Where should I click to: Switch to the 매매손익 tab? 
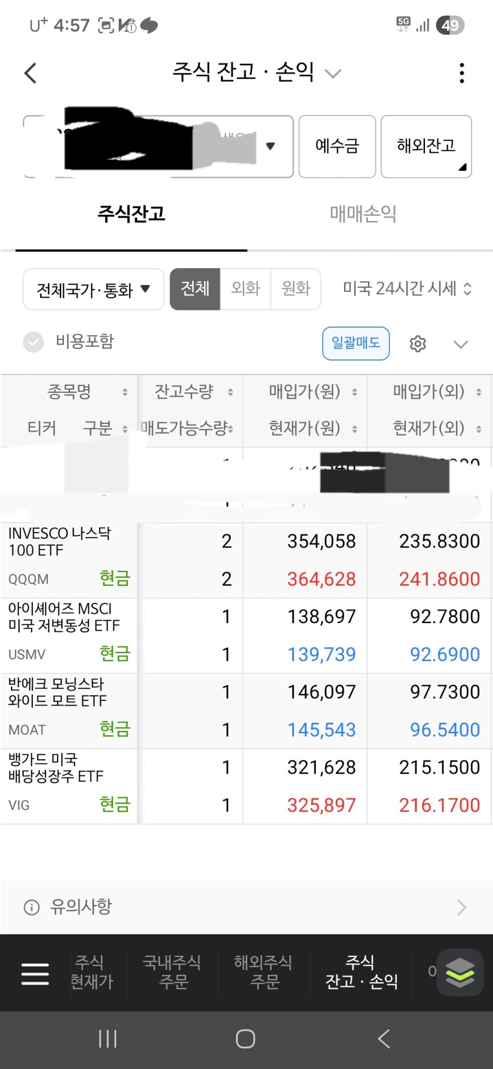(x=363, y=214)
